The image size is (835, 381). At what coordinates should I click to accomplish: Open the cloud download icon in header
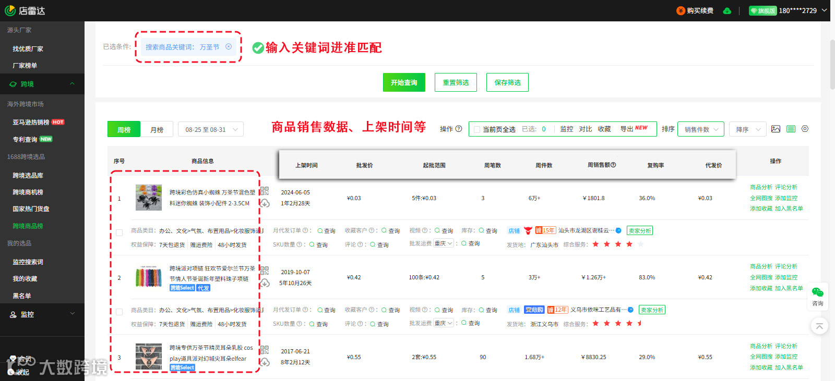click(727, 10)
